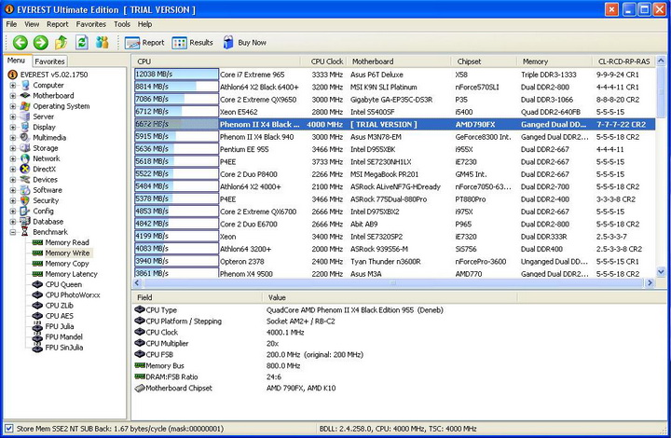This screenshot has width=671, height=438.
Task: Select Memory Write in the tree
Action: (x=67, y=253)
